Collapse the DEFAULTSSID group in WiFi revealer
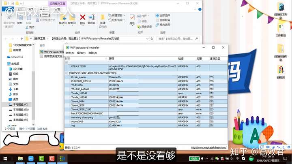 click(66, 62)
